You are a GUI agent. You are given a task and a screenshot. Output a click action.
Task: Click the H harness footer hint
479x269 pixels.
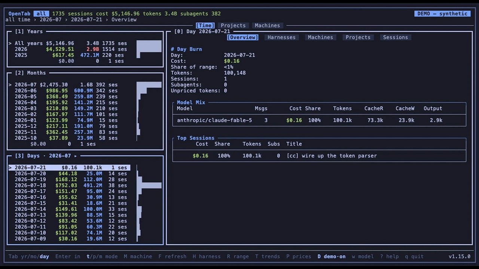point(207,257)
